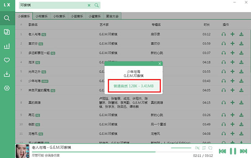Click now-playing title 老人与海 - G.E.M.邓紫棋

point(51,148)
